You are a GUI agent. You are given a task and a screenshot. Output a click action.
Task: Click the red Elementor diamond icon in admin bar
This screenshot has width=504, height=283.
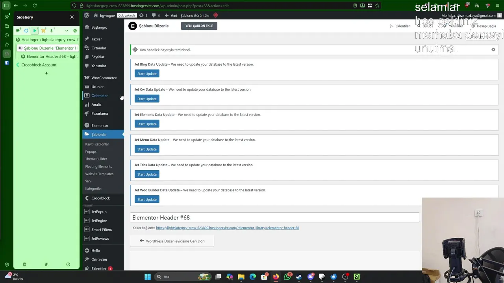tap(215, 15)
